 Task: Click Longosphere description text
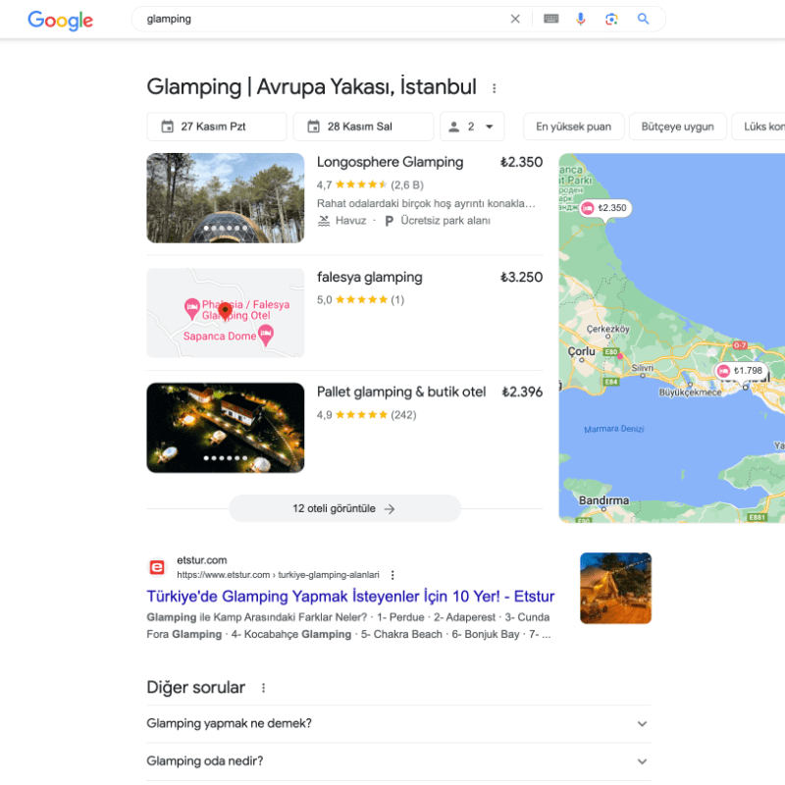[426, 203]
